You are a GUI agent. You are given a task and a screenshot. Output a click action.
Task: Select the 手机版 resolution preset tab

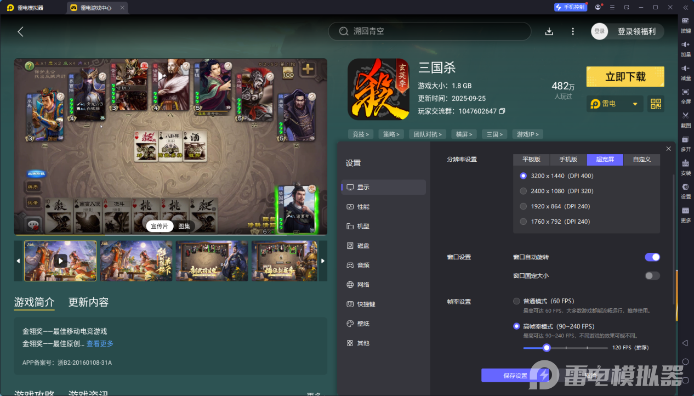568,160
